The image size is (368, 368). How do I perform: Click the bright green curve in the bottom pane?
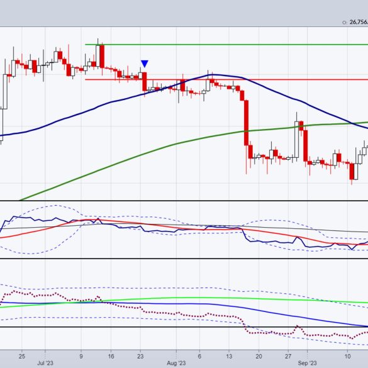[187, 298]
